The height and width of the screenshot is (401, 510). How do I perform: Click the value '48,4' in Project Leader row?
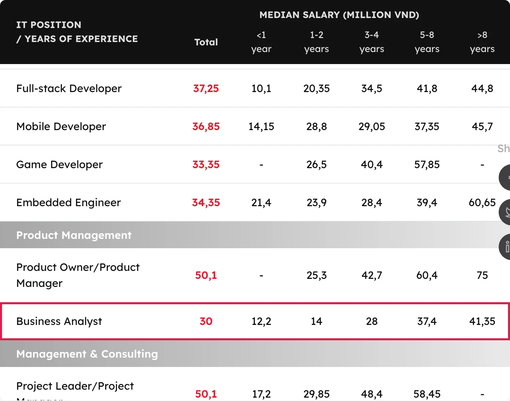372,394
